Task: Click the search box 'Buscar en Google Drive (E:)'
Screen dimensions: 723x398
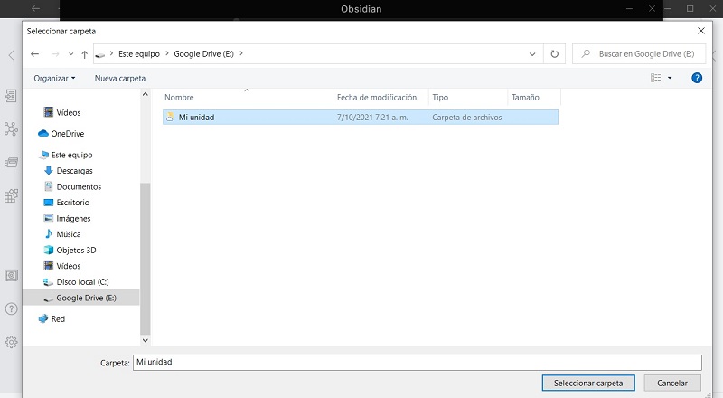Action: tap(639, 54)
